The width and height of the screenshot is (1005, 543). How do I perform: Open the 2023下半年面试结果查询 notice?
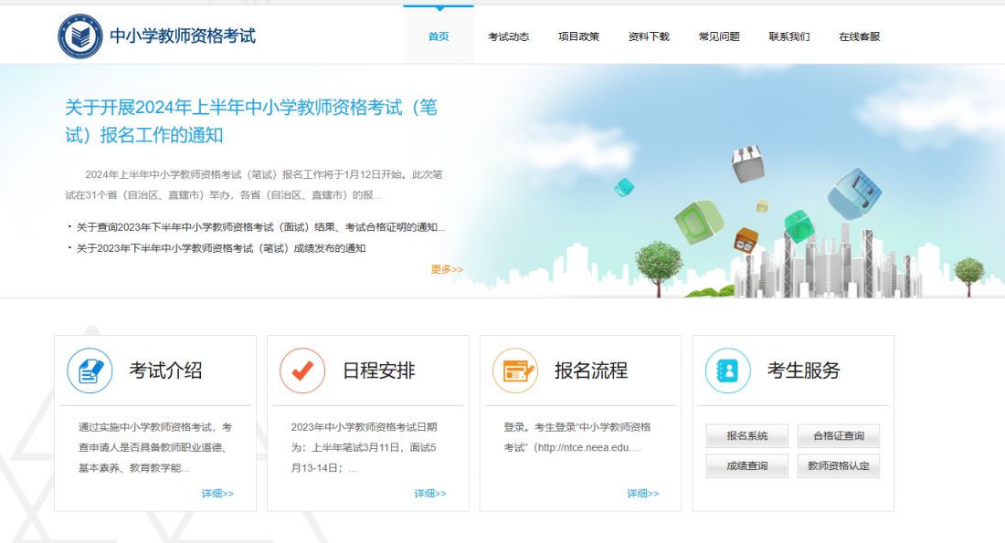[x=260, y=227]
